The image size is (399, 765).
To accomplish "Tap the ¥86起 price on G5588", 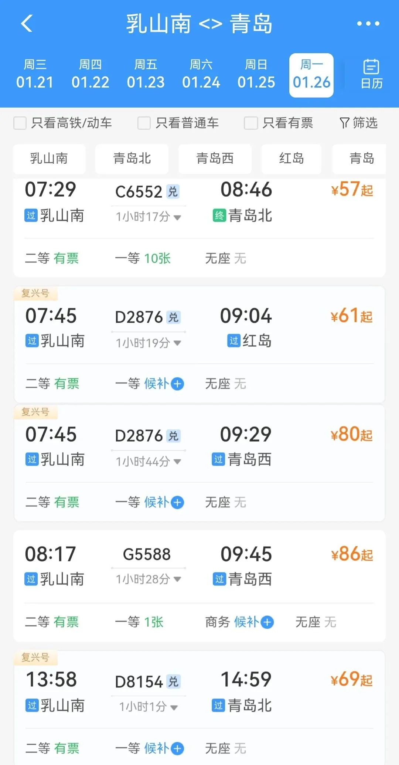I will click(352, 554).
